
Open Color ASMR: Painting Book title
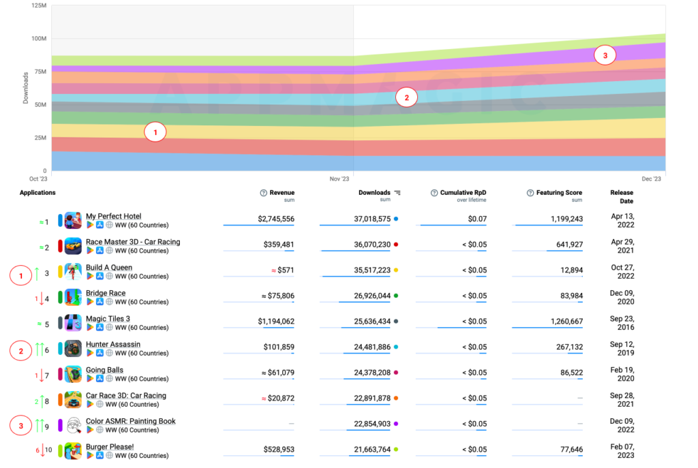pyautogui.click(x=130, y=421)
